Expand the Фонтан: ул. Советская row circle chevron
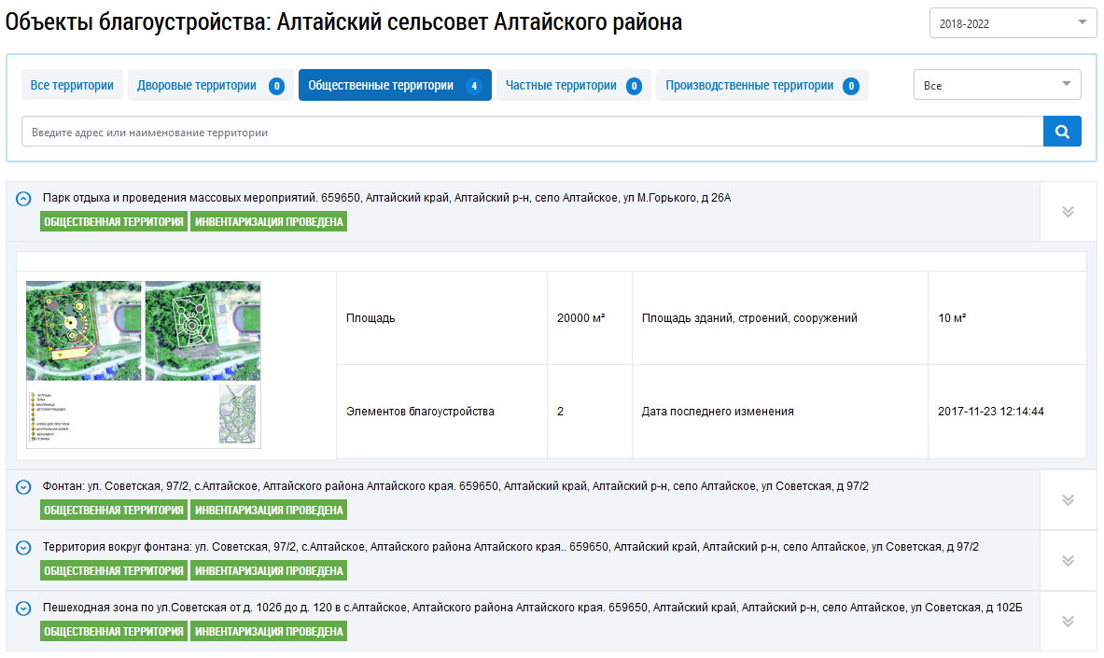Viewport: 1104px width, 658px height. [23, 487]
